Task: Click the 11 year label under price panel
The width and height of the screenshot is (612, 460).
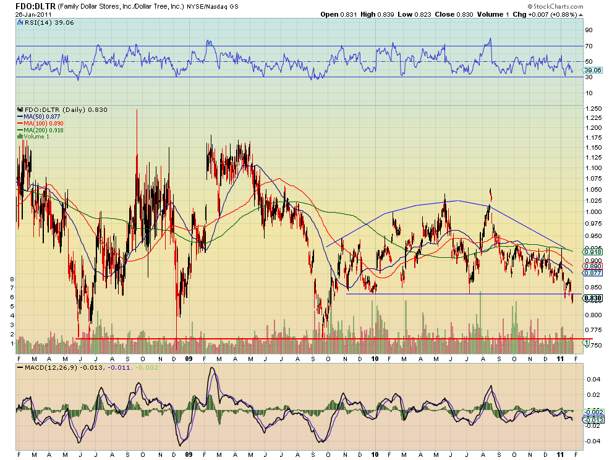Action: 561,359
